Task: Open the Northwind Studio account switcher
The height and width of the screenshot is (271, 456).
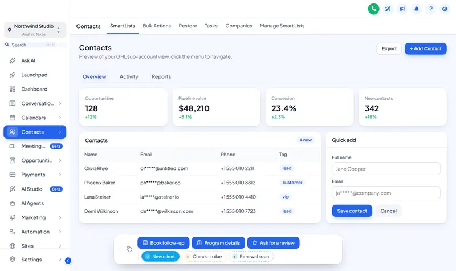Action: tap(35, 30)
